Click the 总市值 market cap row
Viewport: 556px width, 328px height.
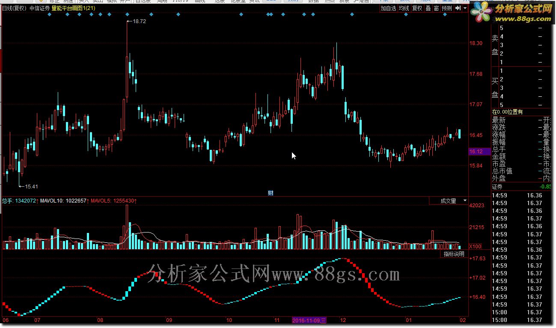click(x=521, y=171)
